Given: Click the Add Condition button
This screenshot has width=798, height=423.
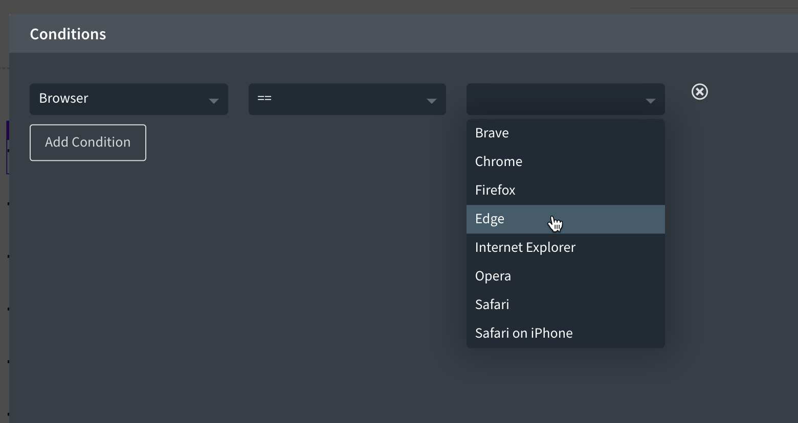Looking at the screenshot, I should 88,143.
